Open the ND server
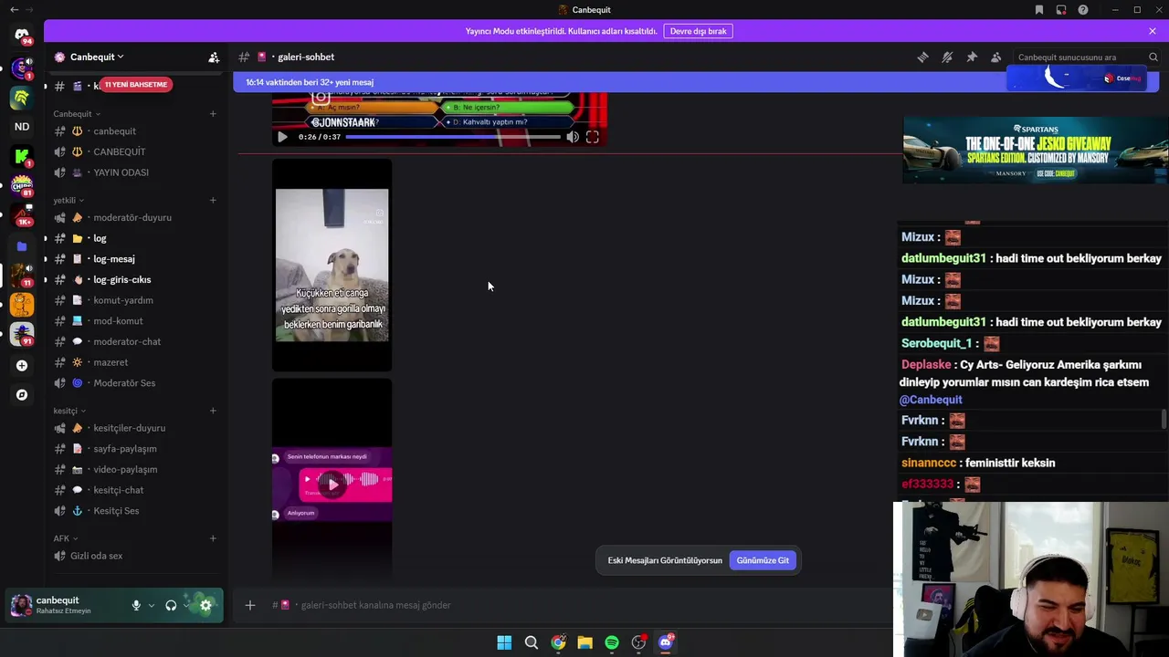This screenshot has height=657, width=1169. tap(22, 127)
